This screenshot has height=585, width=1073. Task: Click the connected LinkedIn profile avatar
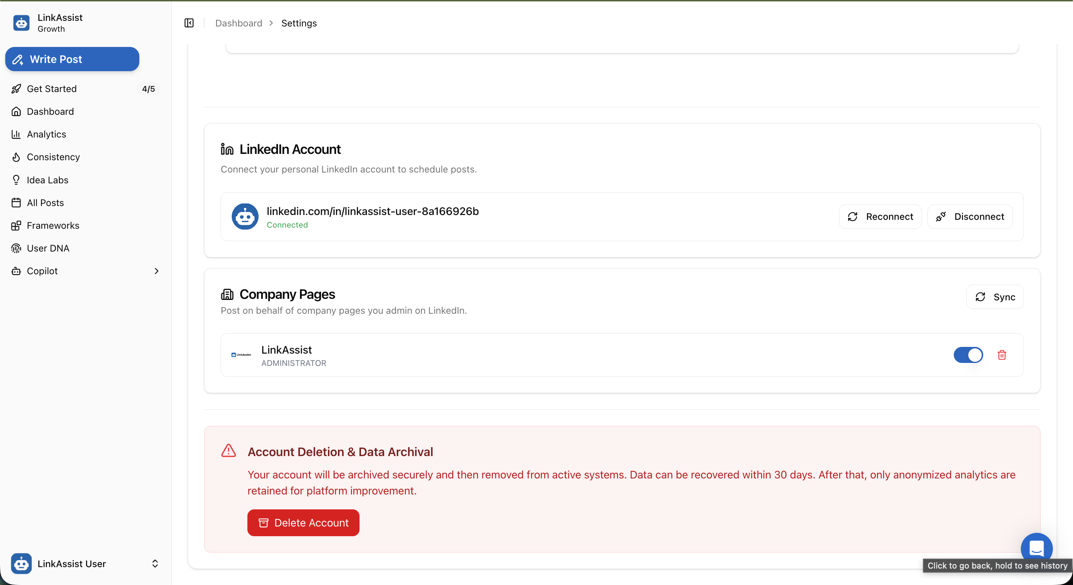click(x=245, y=216)
